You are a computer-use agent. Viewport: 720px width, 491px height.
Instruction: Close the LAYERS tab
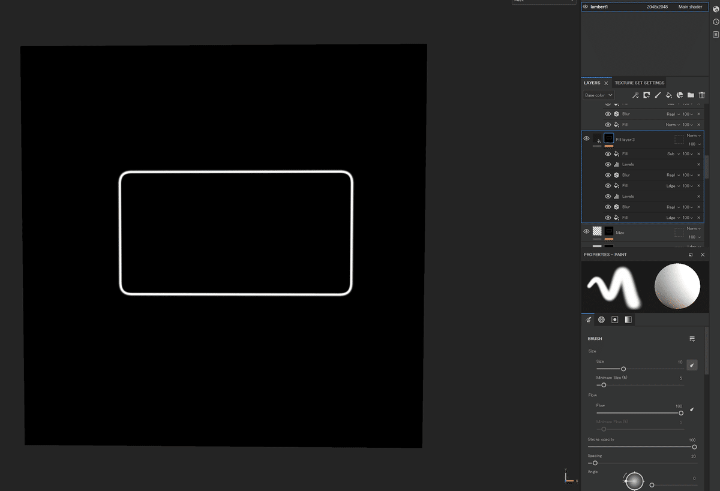click(x=606, y=83)
